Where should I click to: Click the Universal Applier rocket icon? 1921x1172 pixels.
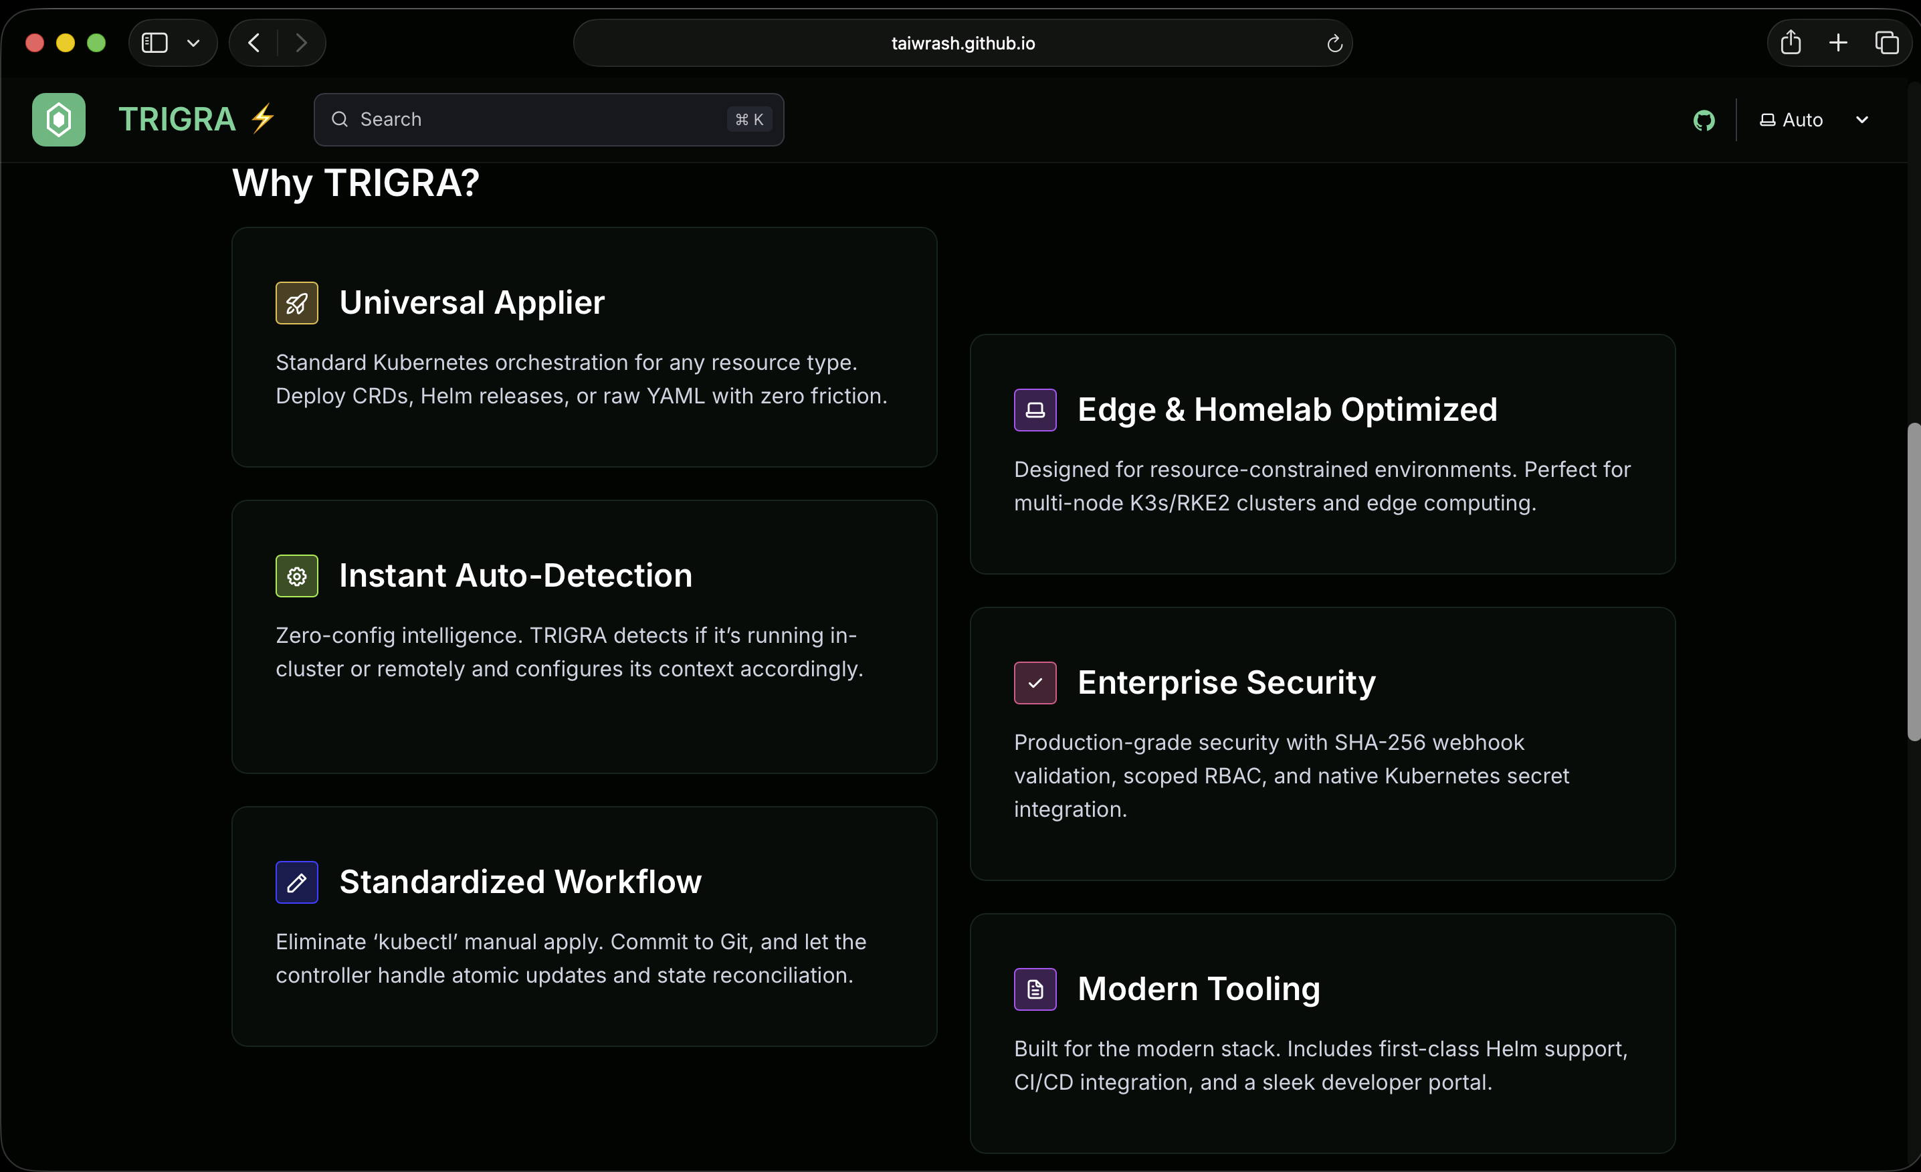click(x=296, y=303)
